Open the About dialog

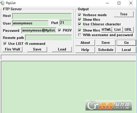(x=85, y=43)
